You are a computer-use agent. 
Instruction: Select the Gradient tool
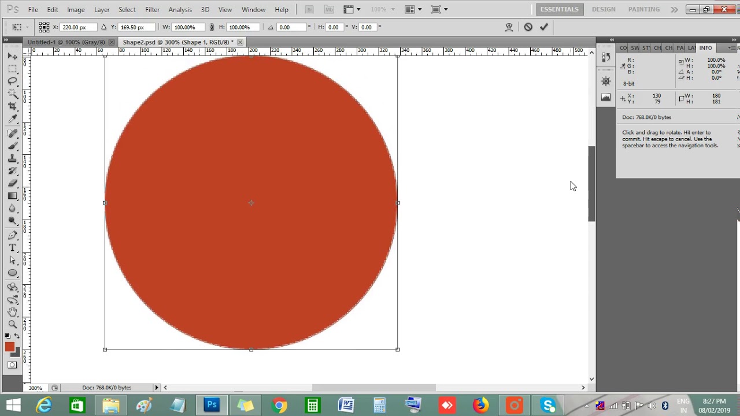pos(12,196)
